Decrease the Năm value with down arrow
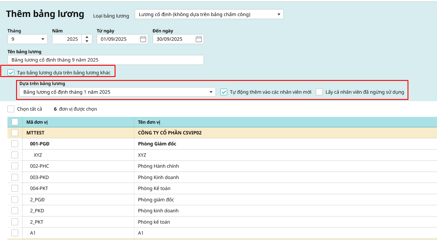Viewport: 437px width, 240px height. point(87,41)
